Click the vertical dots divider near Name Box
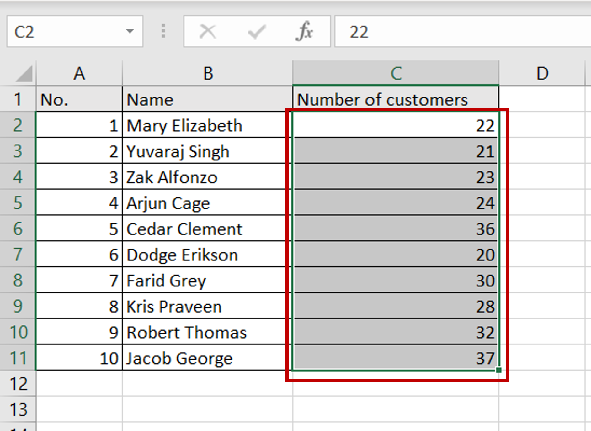591x431 pixels. 163,31
